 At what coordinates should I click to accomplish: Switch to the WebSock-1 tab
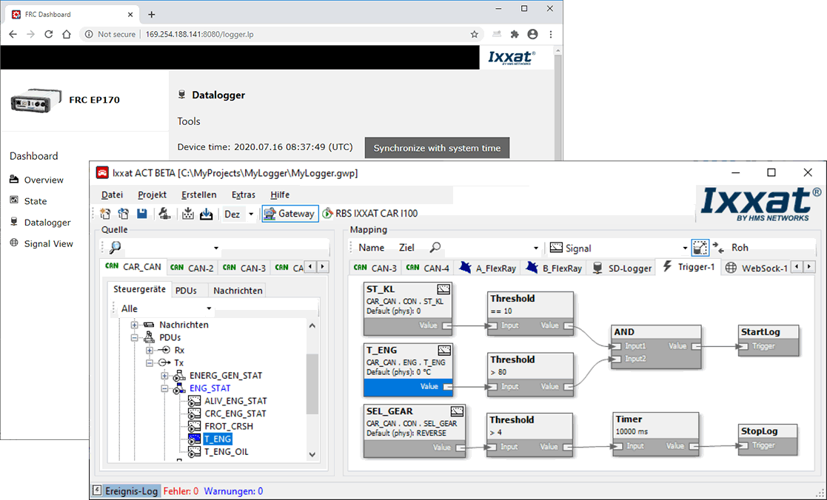tap(757, 268)
